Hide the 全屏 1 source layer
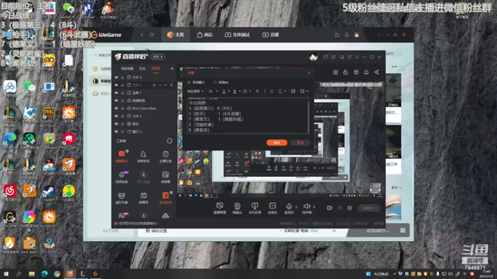This screenshot has width=497, height=279. (116, 92)
